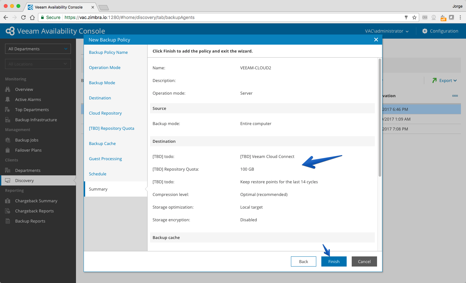Select the background row ending '2017 1:09 AM'
Viewport: 466px width, 283px height.
pos(421,119)
